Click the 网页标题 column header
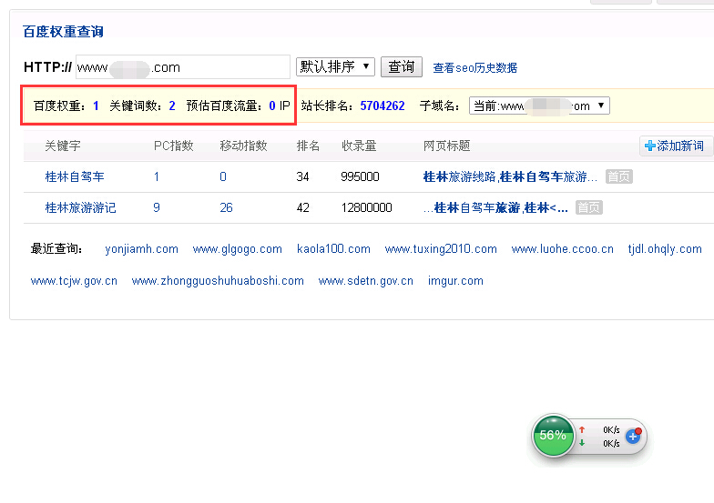Screen dimensions: 714x503 tap(446, 146)
